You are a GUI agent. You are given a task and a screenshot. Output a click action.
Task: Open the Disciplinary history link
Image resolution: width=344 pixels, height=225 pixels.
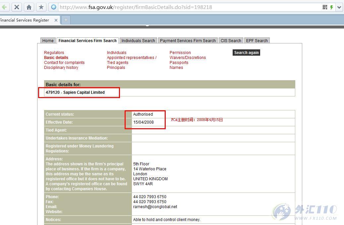61,68
